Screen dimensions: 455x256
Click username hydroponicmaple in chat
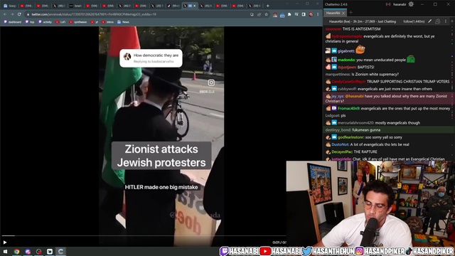coord(346,36)
